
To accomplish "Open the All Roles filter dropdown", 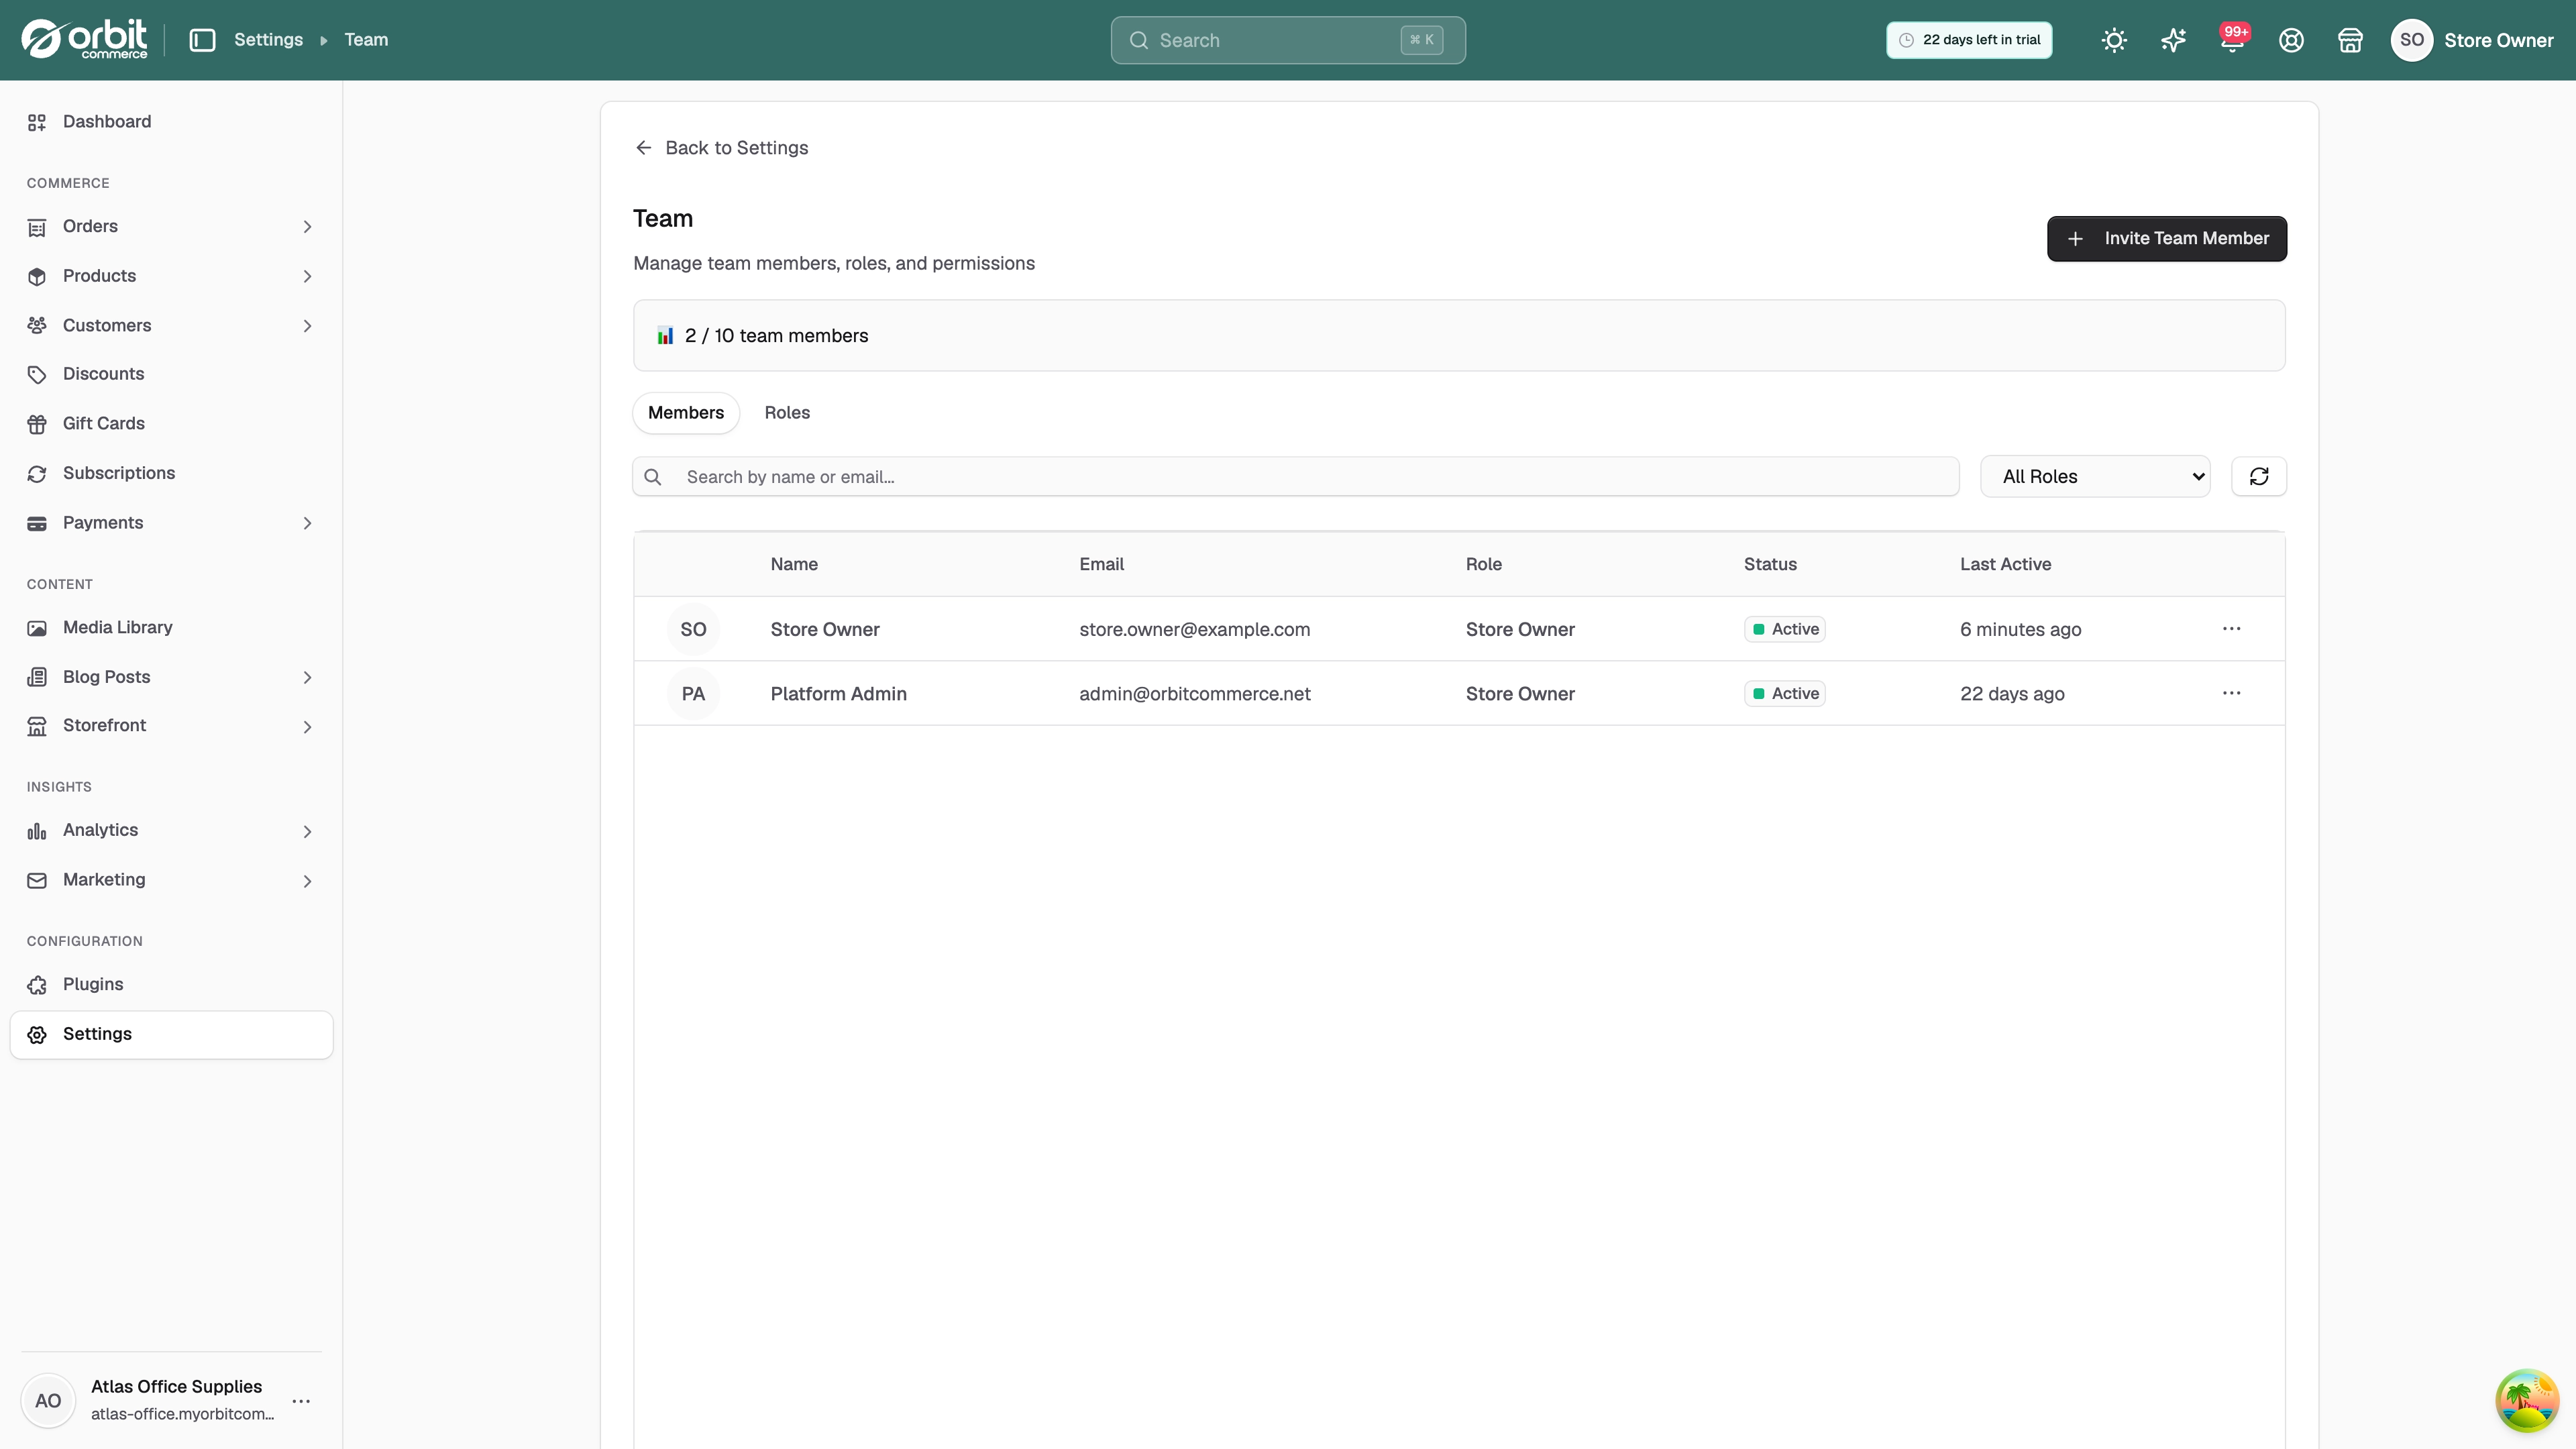I will coord(2095,476).
